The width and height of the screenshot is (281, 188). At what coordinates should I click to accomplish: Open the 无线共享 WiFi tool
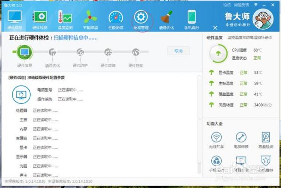(216, 140)
